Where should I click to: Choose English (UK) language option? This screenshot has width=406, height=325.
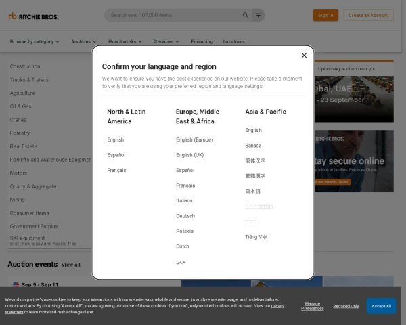[189, 155]
